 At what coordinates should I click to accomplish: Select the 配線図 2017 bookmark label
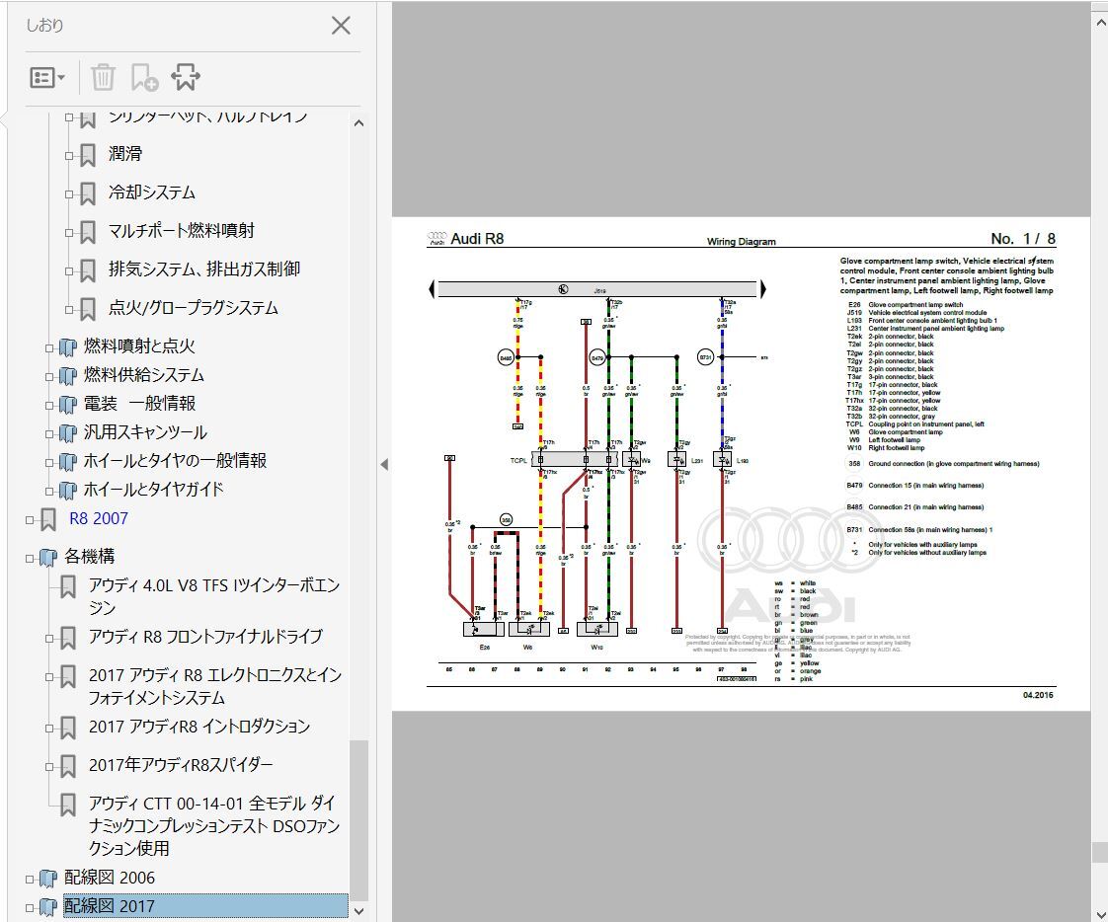[x=110, y=906]
